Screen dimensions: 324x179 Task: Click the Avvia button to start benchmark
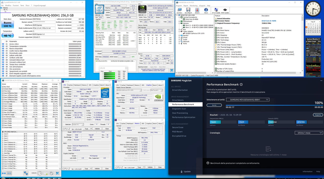point(214,105)
